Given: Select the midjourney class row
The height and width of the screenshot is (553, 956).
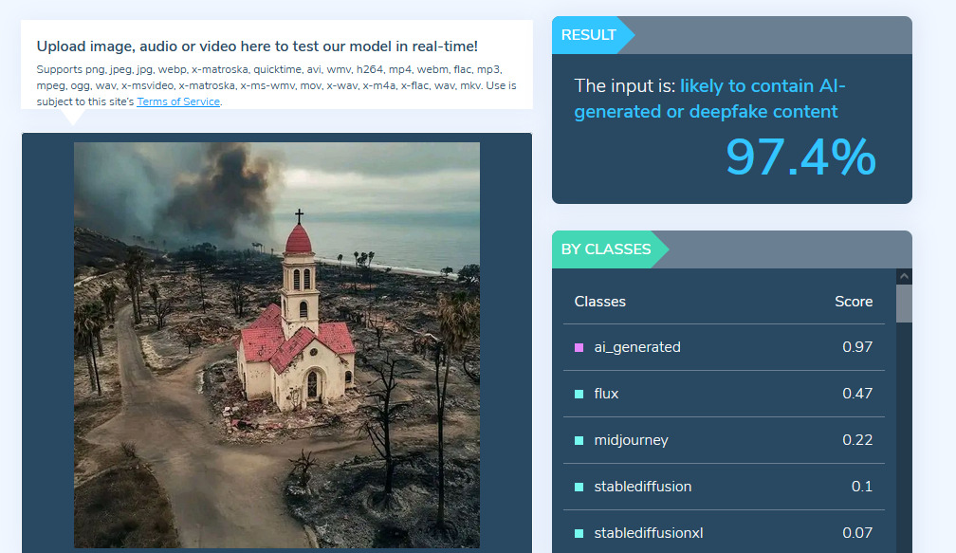Looking at the screenshot, I should coord(724,440).
